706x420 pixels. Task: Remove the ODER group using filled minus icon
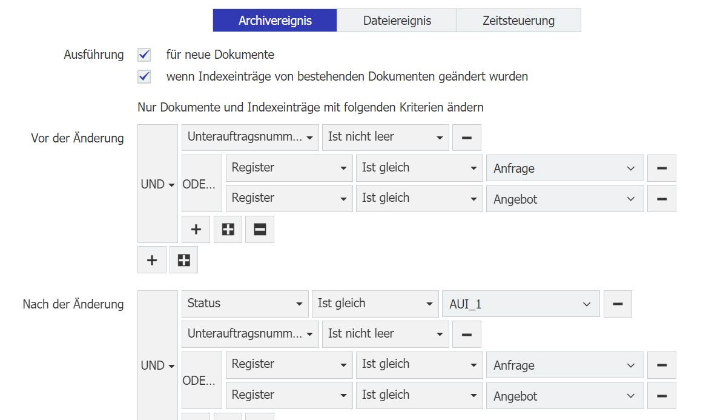click(x=260, y=230)
